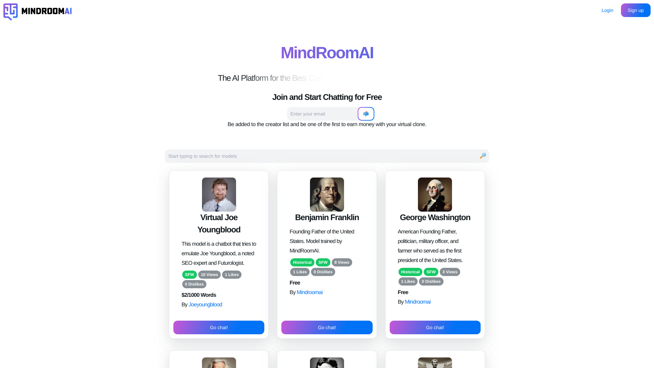The width and height of the screenshot is (654, 368).
Task: Click the SFW tag icon on Benjamin Franklin
Action: tap(323, 262)
